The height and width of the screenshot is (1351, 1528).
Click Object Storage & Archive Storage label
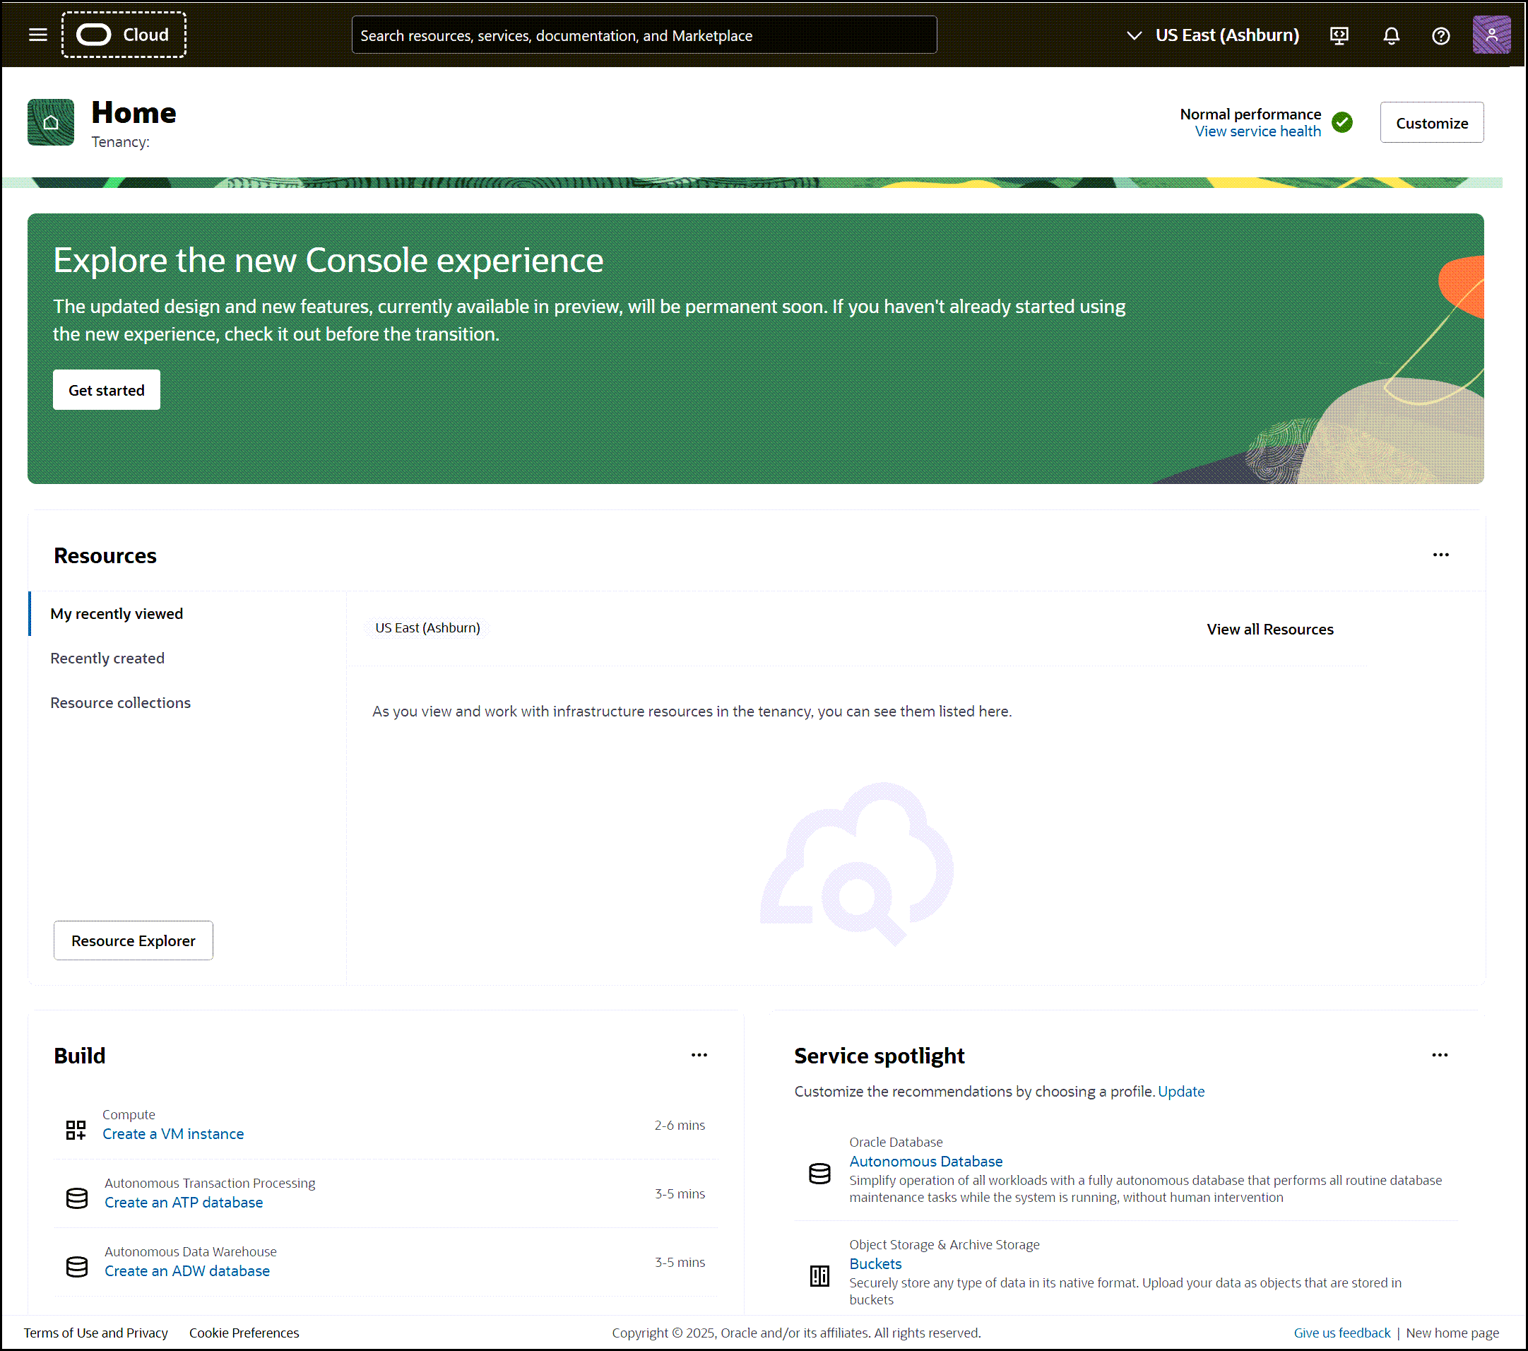[944, 1245]
